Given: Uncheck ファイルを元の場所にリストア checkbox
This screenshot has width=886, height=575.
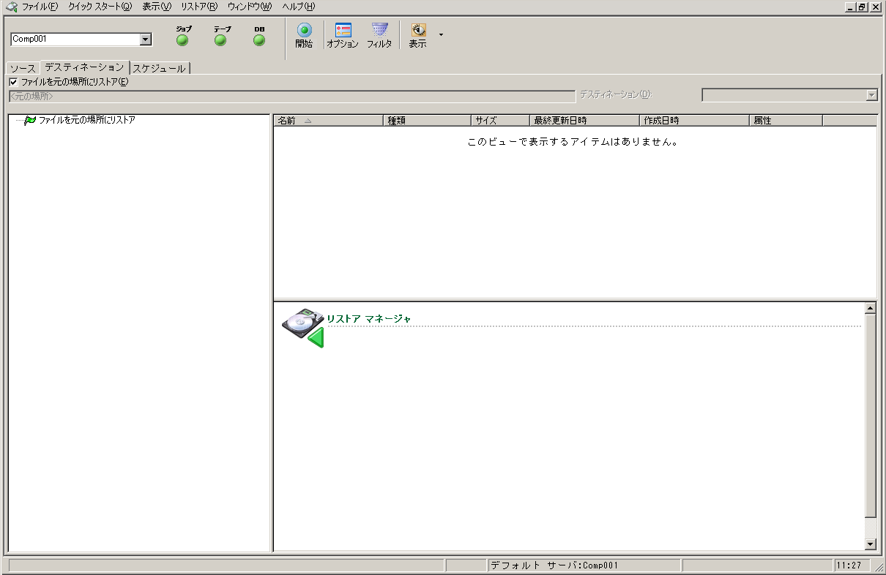Looking at the screenshot, I should (x=13, y=82).
